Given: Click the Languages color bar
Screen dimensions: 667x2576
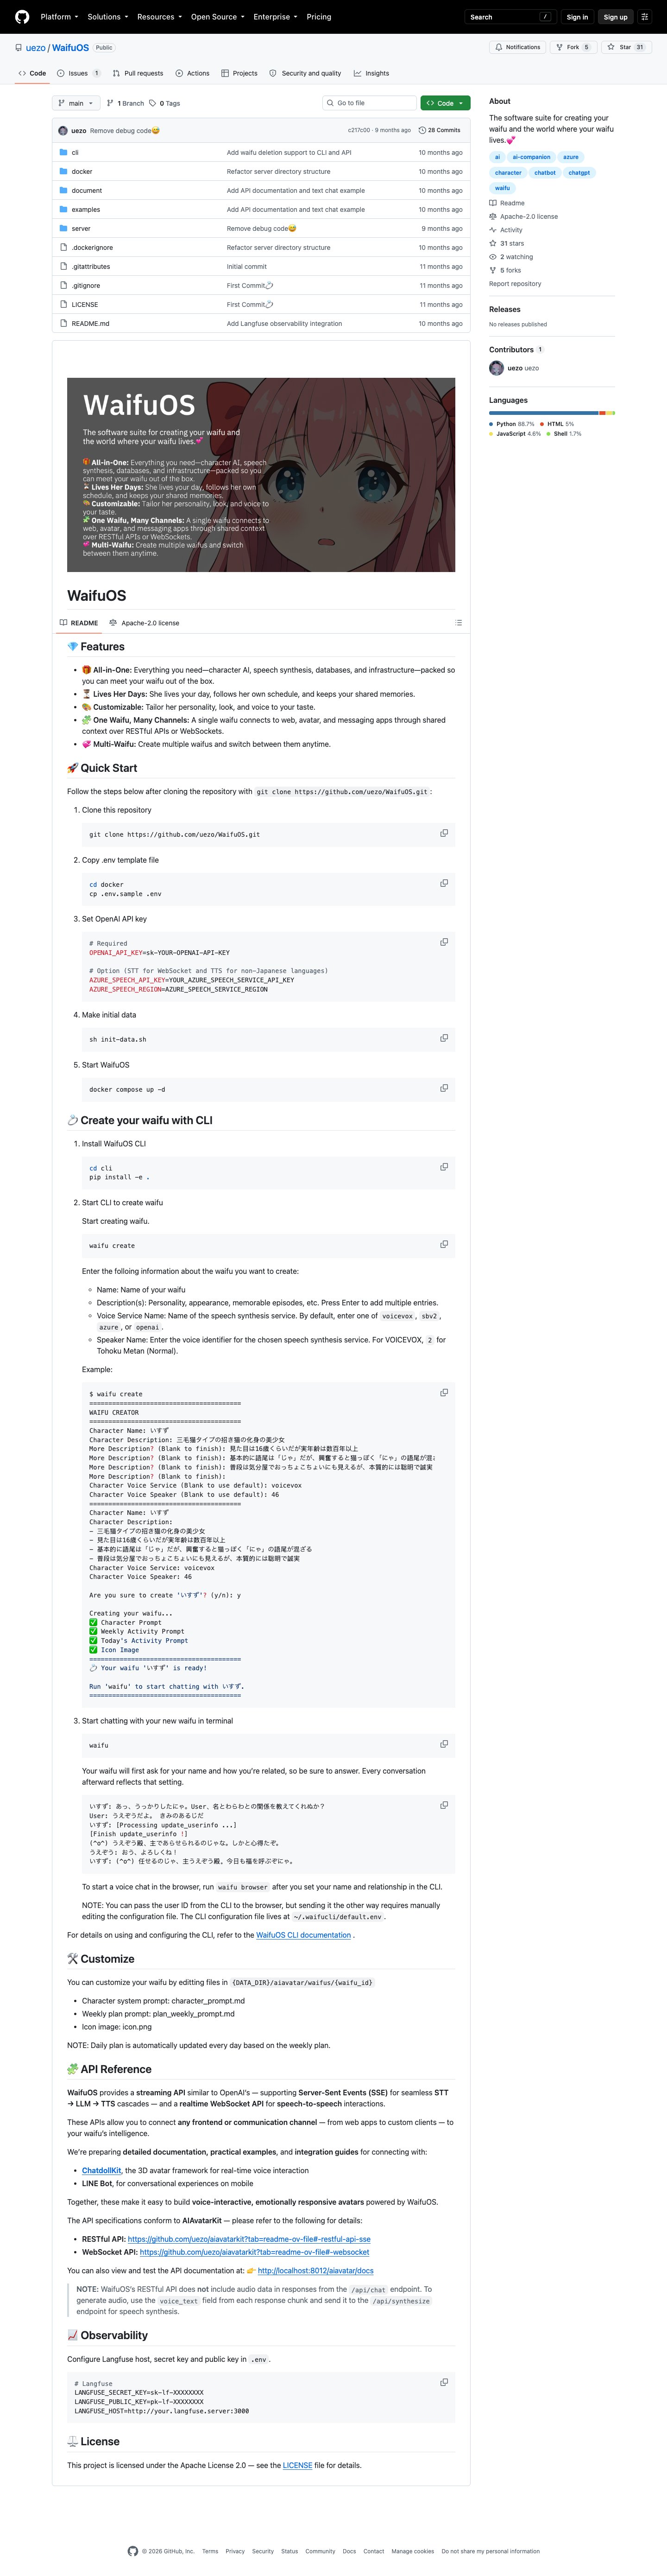Looking at the screenshot, I should coord(552,413).
